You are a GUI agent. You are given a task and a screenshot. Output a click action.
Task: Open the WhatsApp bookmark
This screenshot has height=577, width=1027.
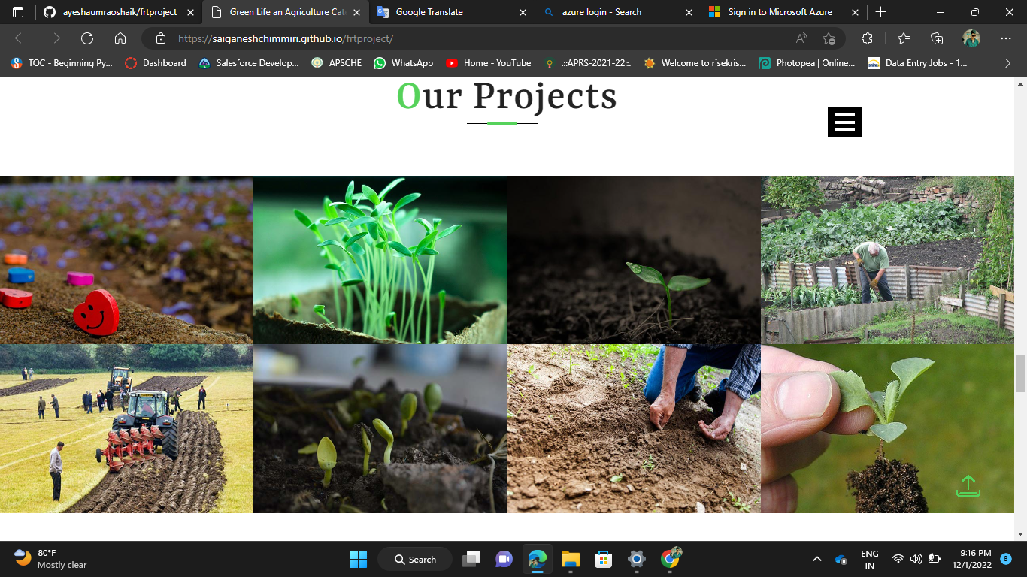(404, 63)
